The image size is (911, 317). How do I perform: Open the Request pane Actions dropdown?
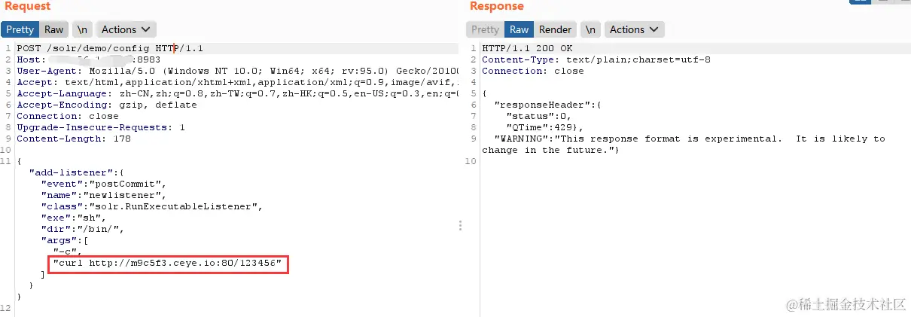tap(126, 29)
